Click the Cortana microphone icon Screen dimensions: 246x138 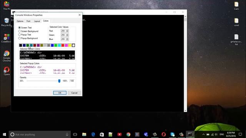coord(67,135)
